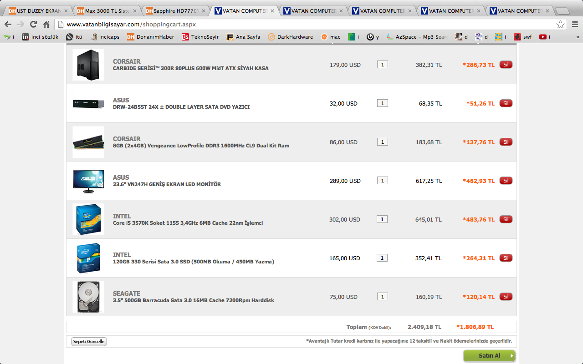Open the Corsair Vengeance RAM thumbnail
Screen dimensions: 583x364
88,142
